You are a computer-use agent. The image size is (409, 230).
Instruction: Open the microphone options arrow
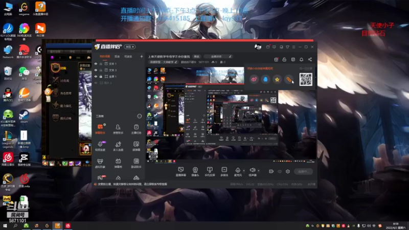[244, 171]
